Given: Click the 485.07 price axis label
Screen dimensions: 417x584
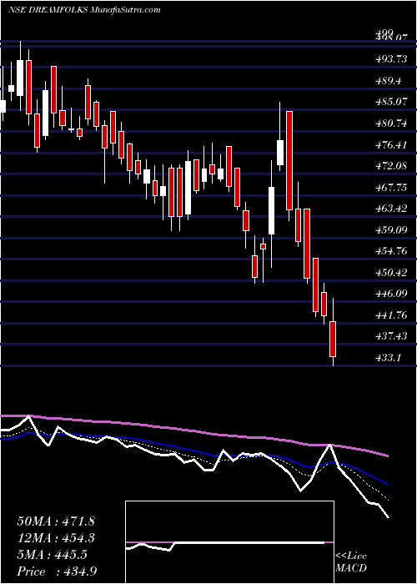Looking at the screenshot, I should [390, 102].
